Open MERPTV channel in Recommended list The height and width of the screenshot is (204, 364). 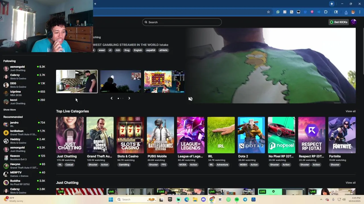tap(24, 174)
